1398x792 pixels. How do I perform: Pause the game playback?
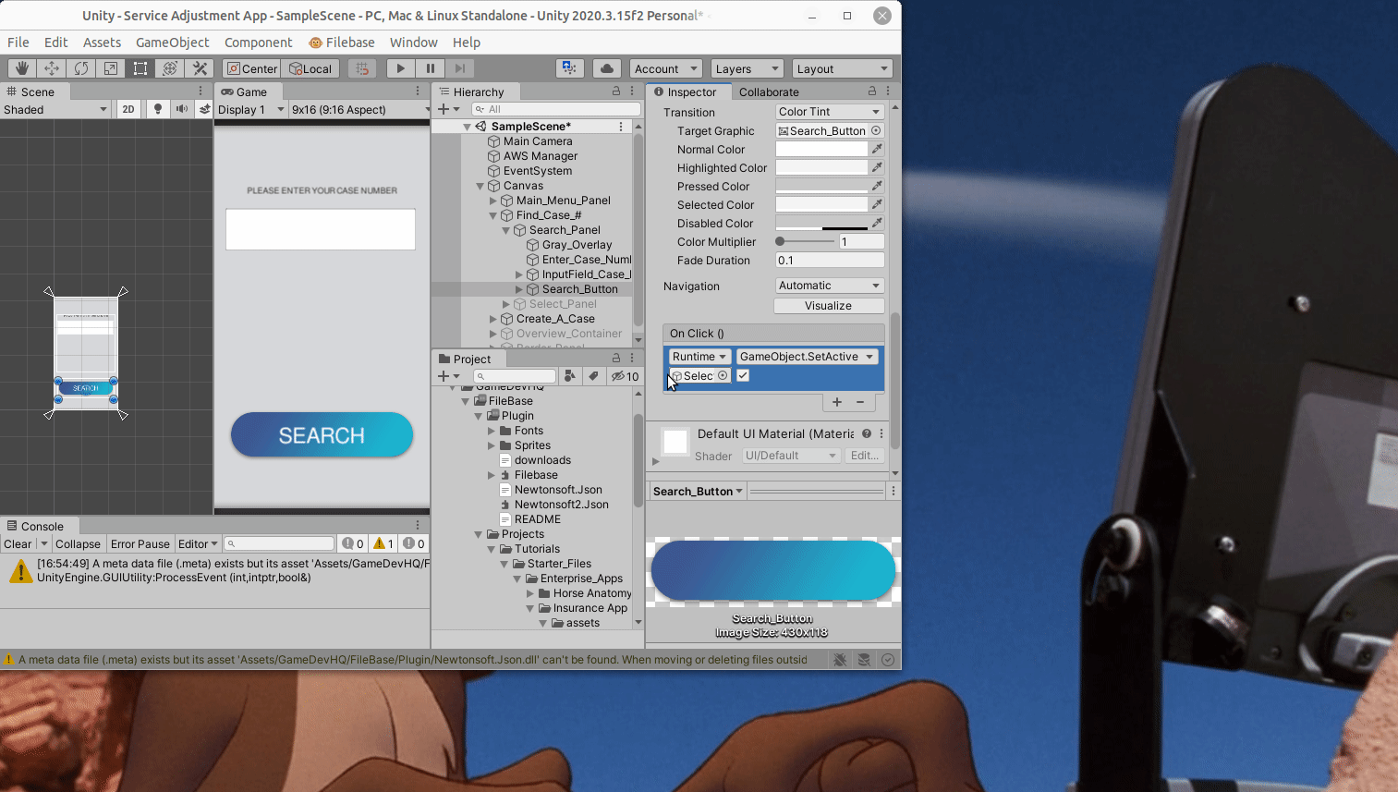pyautogui.click(x=430, y=68)
